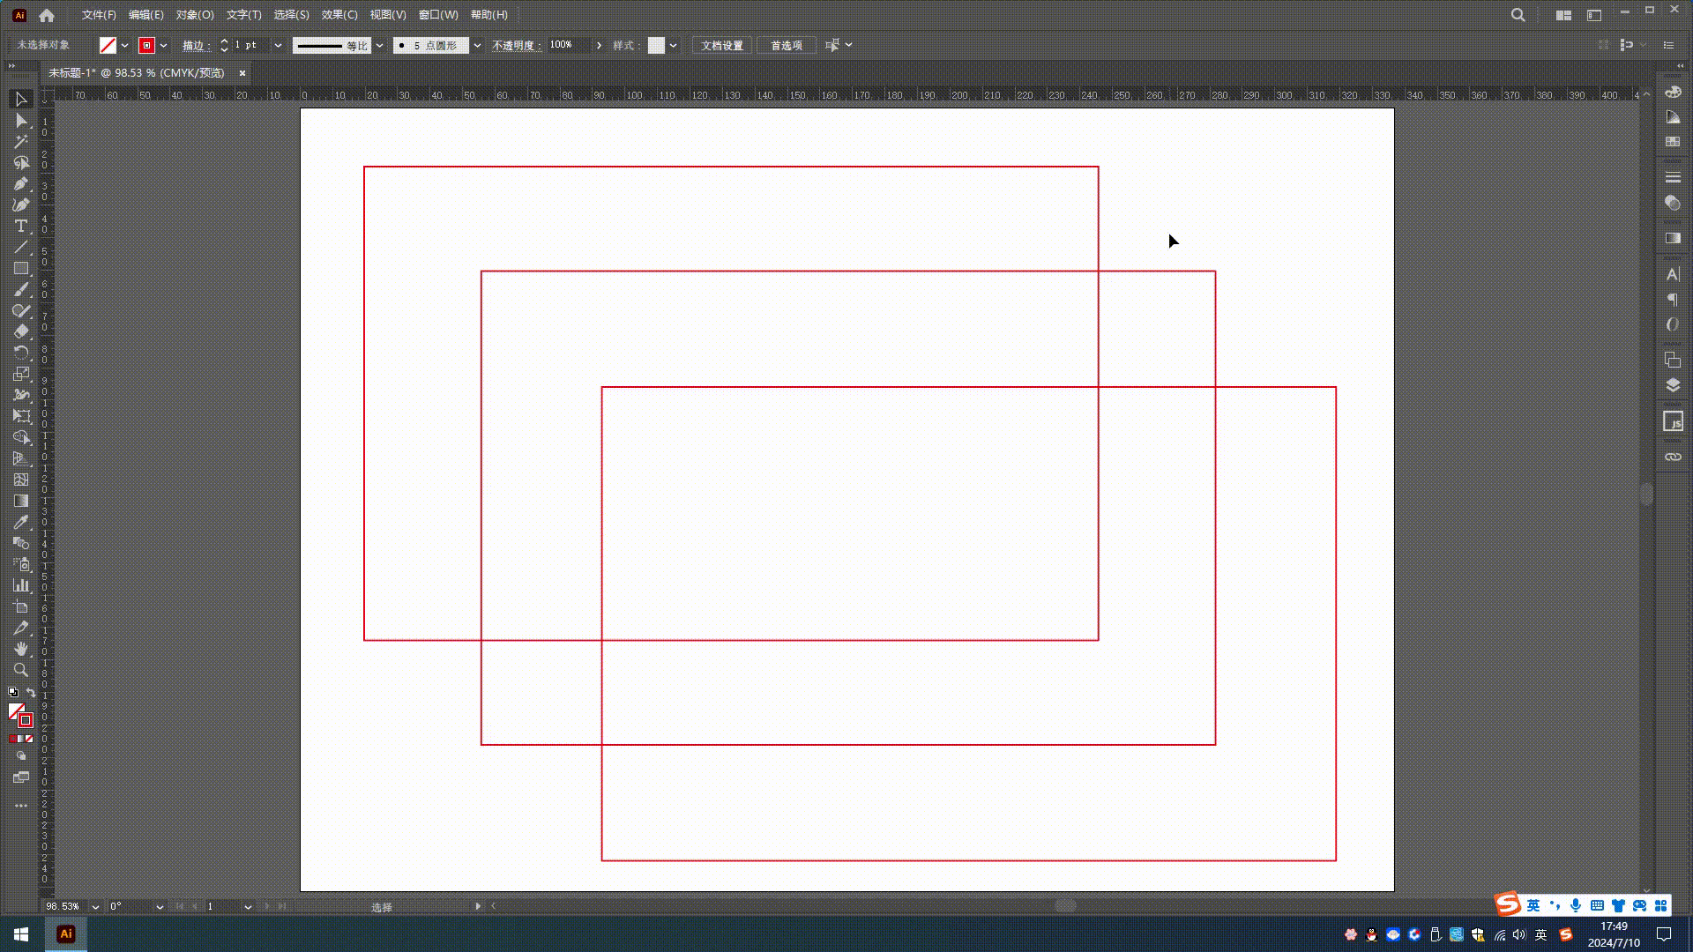This screenshot has width=1693, height=952.
Task: Open the 对象(O) menu
Action: click(x=194, y=15)
